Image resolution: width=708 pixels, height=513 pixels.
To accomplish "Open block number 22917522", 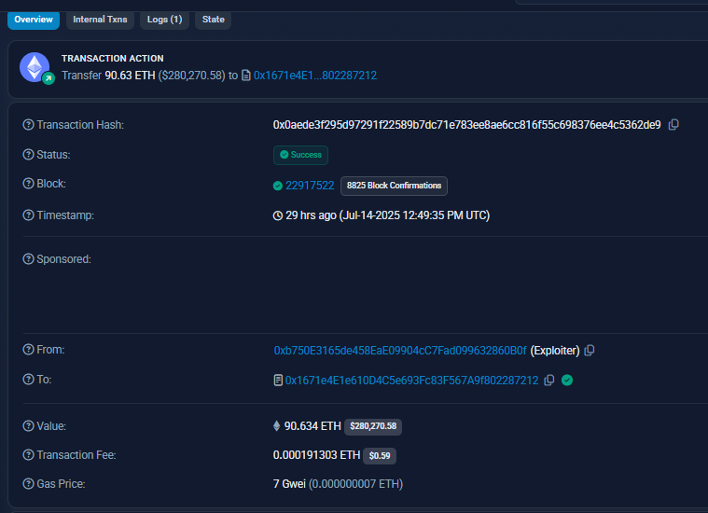I will coord(310,186).
